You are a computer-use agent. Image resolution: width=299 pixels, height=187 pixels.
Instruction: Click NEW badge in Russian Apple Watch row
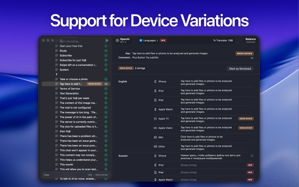pos(250,180)
